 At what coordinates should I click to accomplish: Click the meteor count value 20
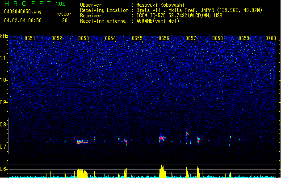[x=65, y=20]
